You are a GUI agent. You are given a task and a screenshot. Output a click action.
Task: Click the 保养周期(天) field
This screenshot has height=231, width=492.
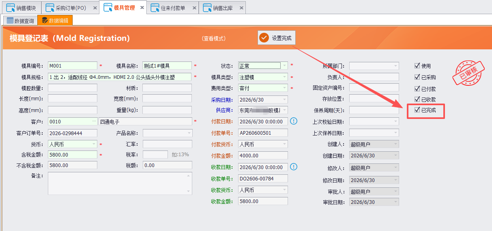tap(374, 110)
